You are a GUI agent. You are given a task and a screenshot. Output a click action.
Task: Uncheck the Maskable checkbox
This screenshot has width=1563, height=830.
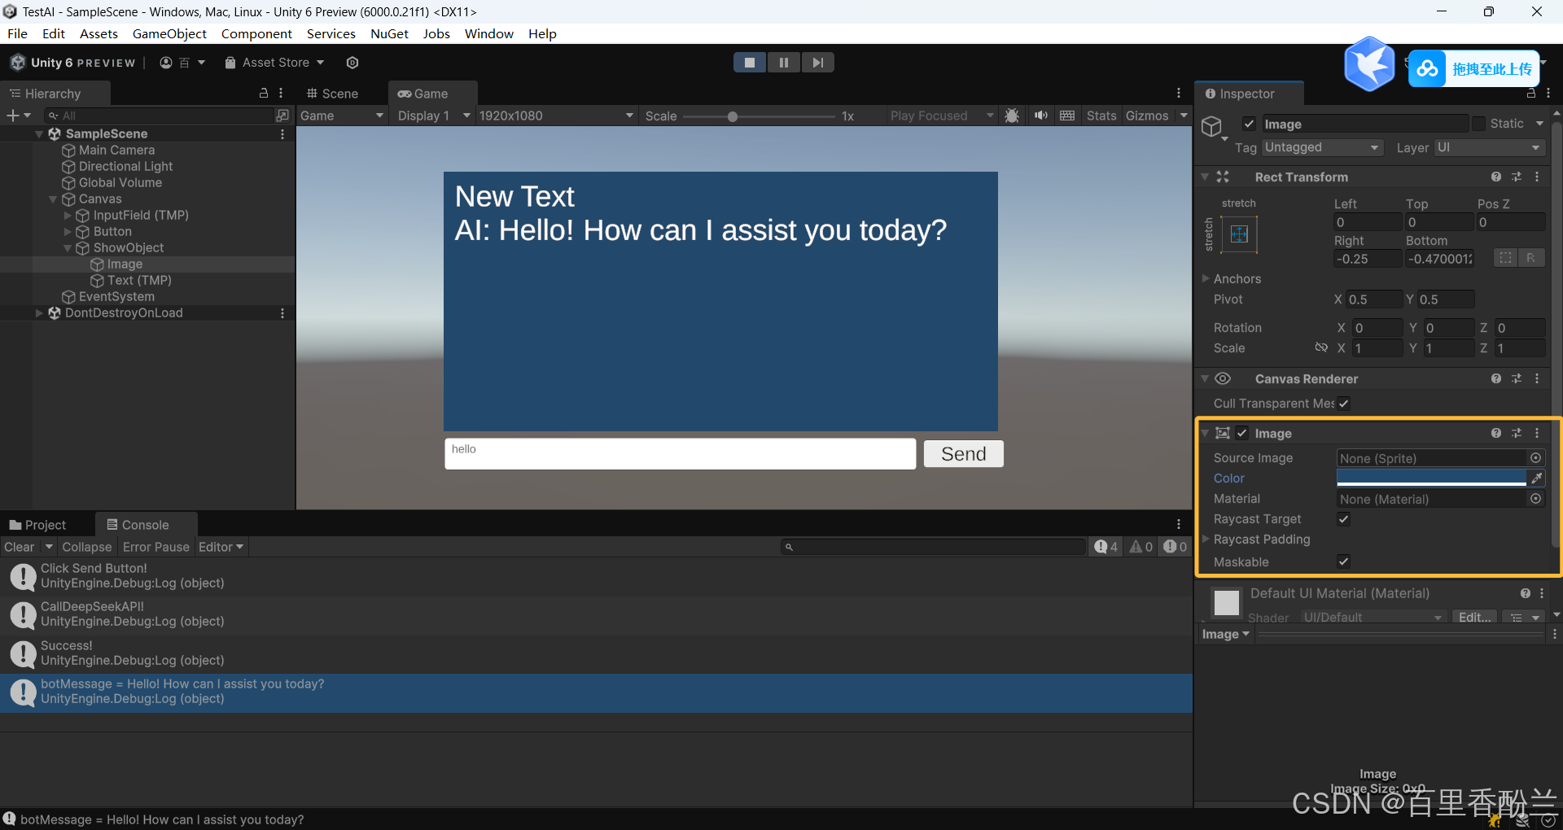[1343, 561]
